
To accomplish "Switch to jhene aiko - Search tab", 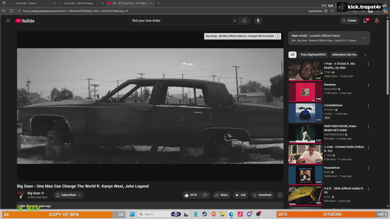I will (x=33, y=3).
